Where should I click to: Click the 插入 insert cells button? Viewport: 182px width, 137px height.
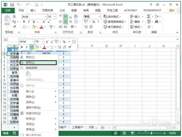click(135, 17)
